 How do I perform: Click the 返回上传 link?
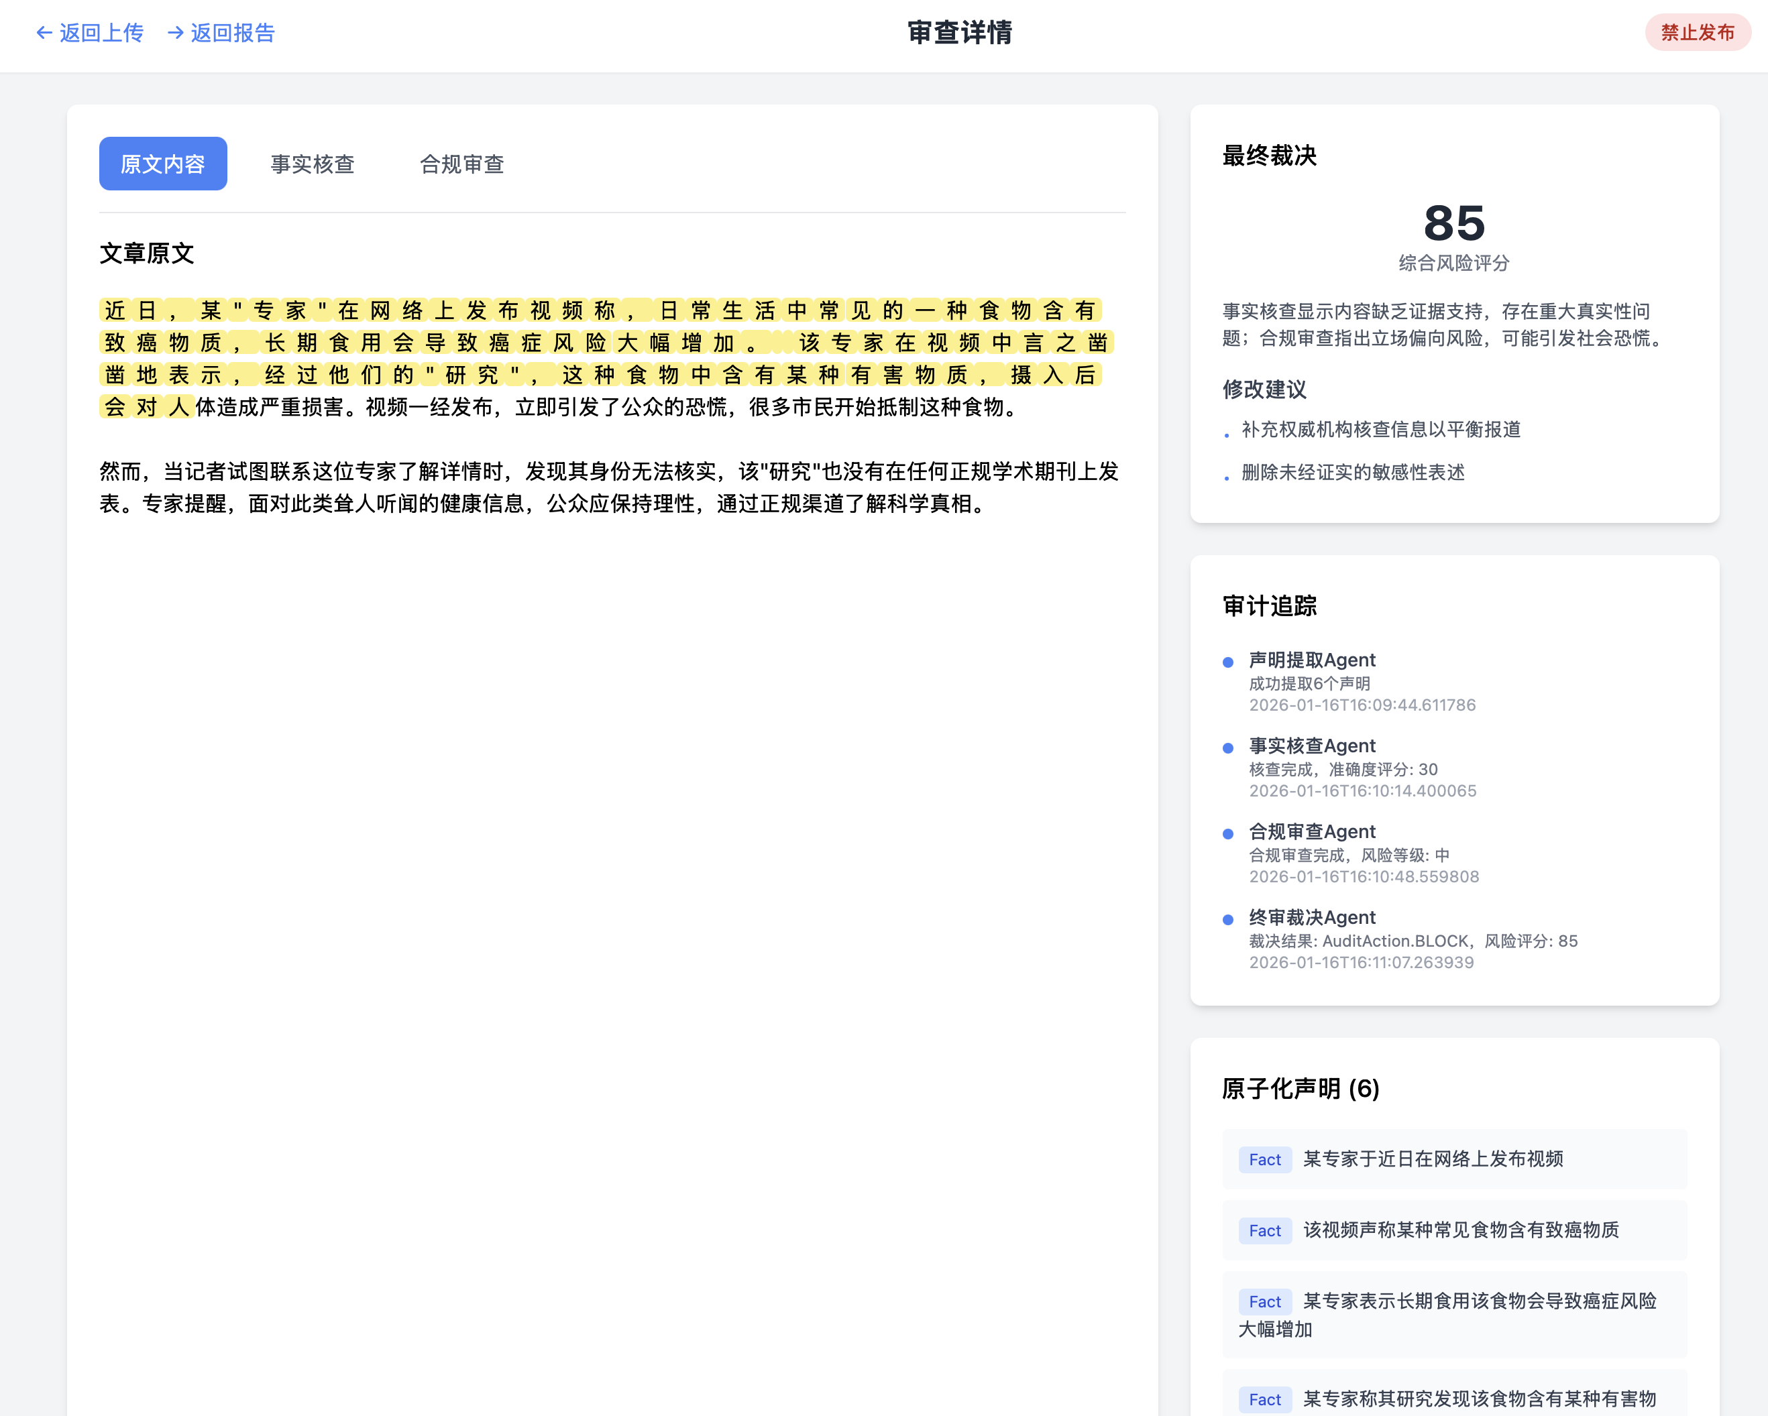coord(101,33)
